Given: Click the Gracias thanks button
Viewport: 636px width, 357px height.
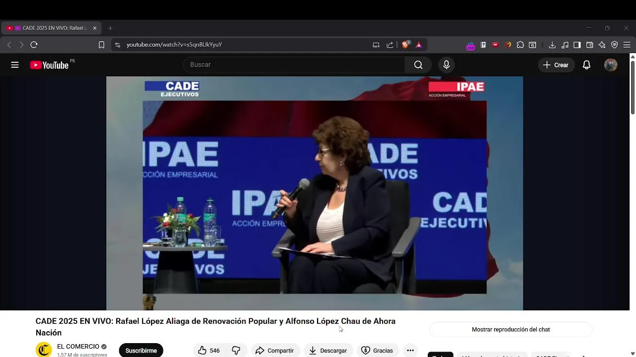Looking at the screenshot, I should (377, 351).
